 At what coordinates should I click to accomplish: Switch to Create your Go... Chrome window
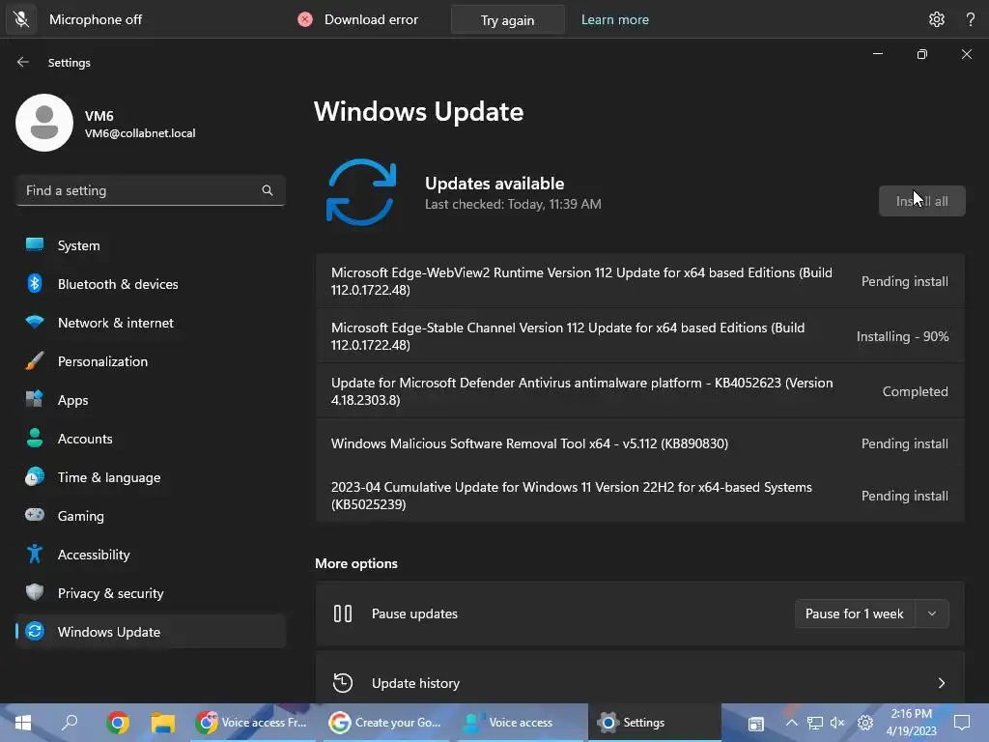pyautogui.click(x=386, y=723)
